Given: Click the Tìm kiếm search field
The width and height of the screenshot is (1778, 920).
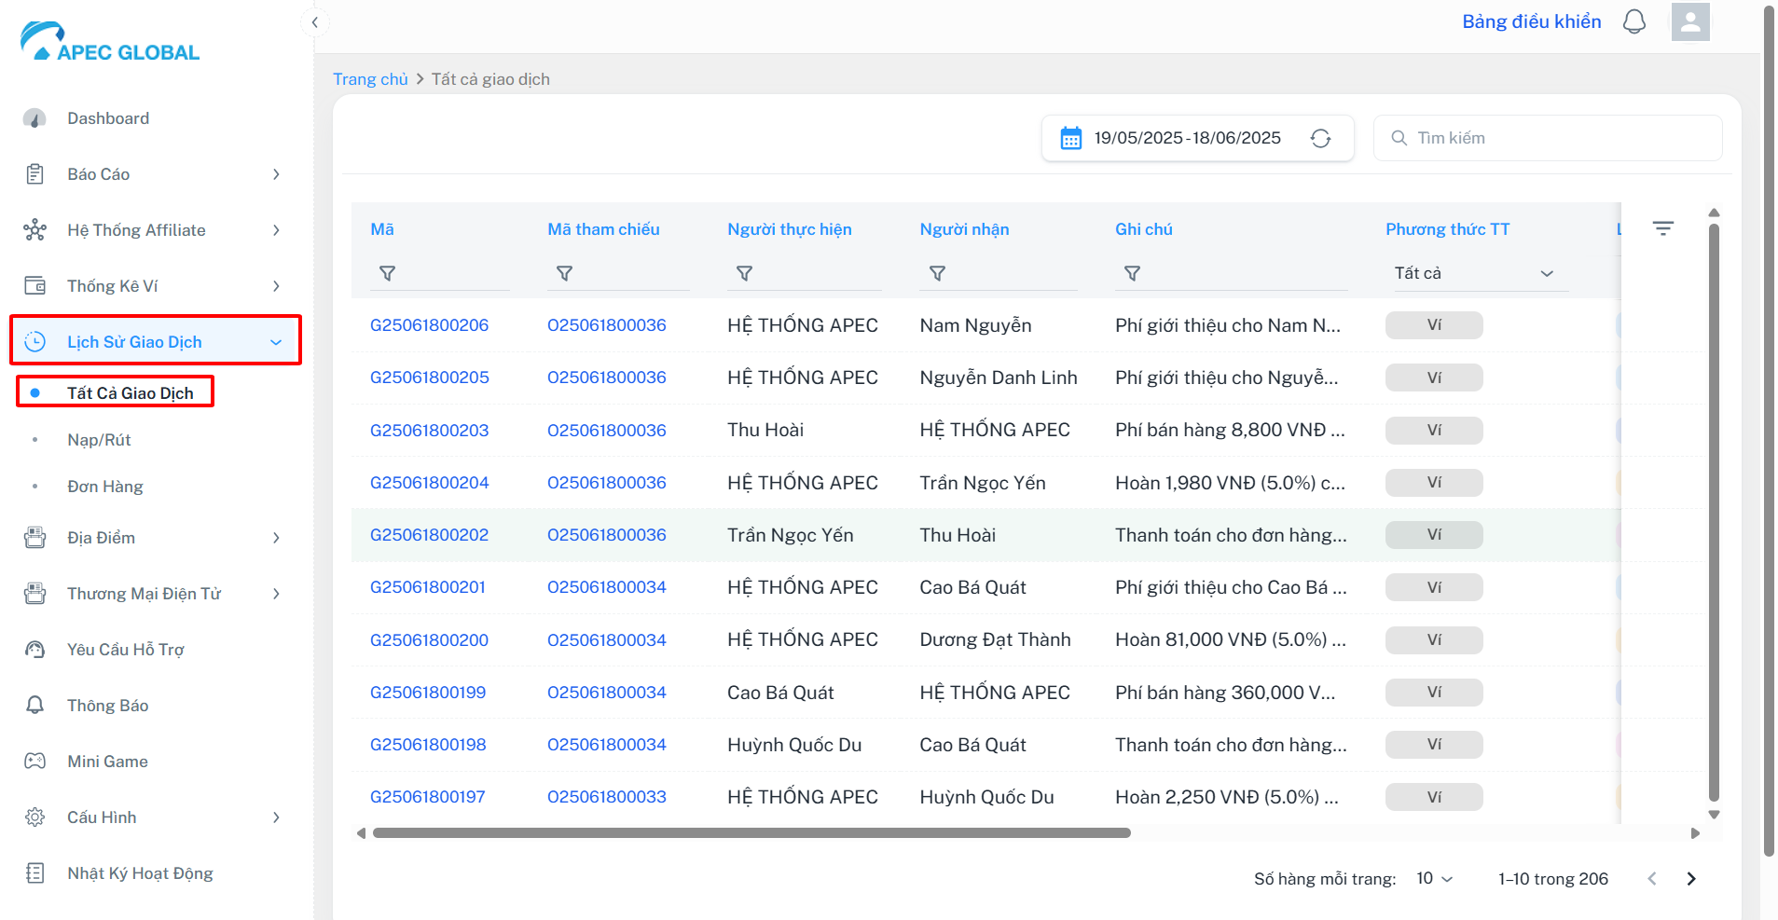Looking at the screenshot, I should pyautogui.click(x=1548, y=138).
